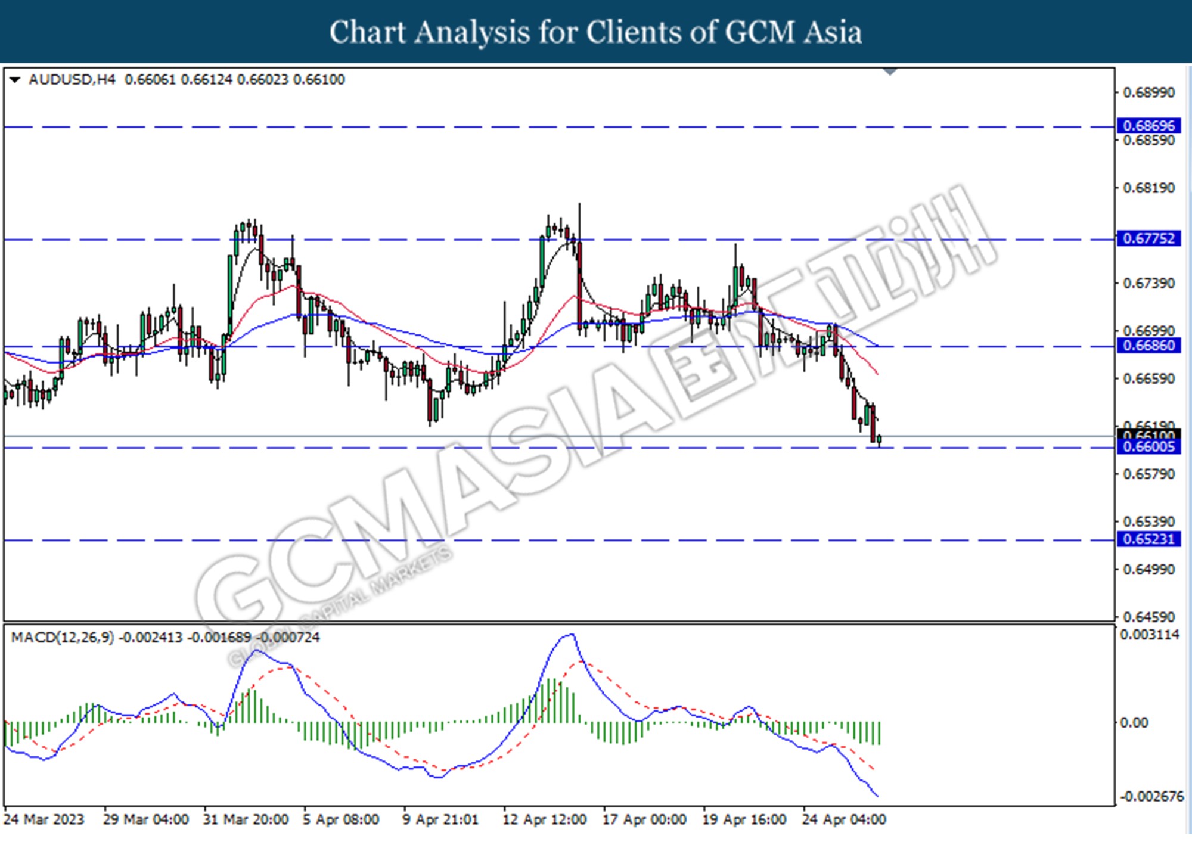Click the 5 Apr 08:00 time label
This screenshot has width=1192, height=851.
(x=341, y=819)
